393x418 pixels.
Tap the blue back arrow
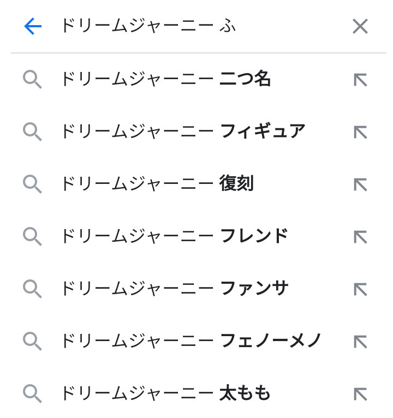click(x=33, y=26)
